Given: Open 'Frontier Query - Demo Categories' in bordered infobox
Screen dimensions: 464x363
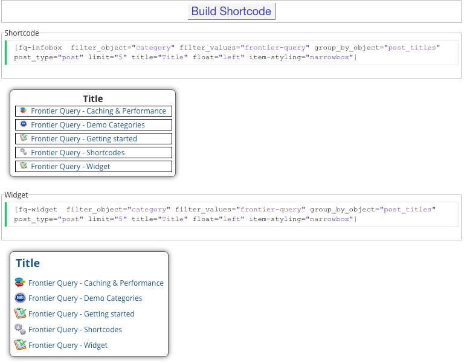Looking at the screenshot, I should (x=88, y=125).
